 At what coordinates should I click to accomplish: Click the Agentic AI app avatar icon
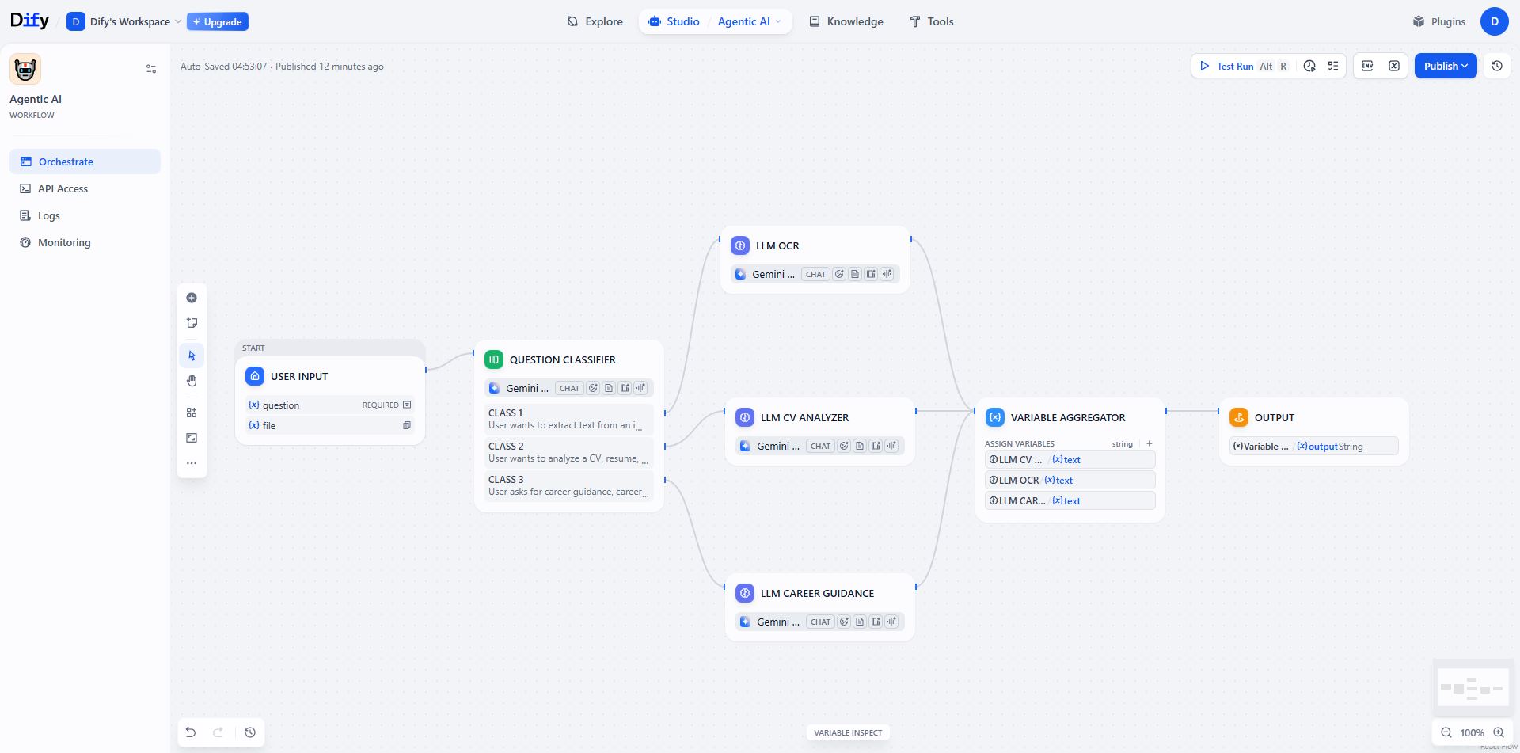pyautogui.click(x=25, y=70)
